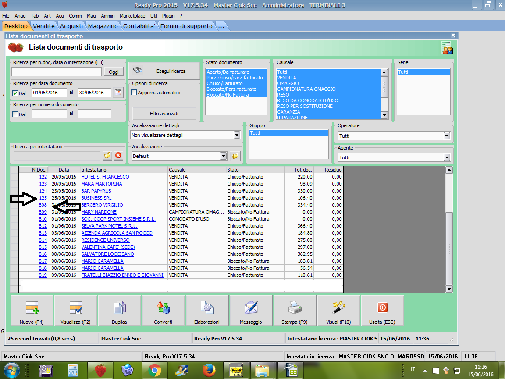Viewport: 505px width, 379px height.
Task: Click the Esegui ricerca button
Action: coord(164,71)
